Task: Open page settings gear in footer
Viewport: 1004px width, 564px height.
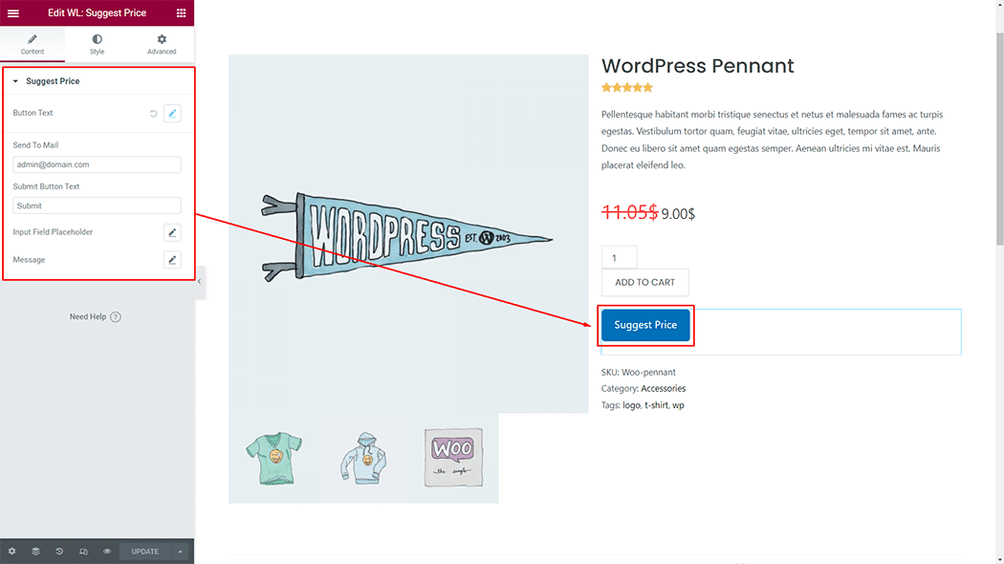Action: [11, 552]
